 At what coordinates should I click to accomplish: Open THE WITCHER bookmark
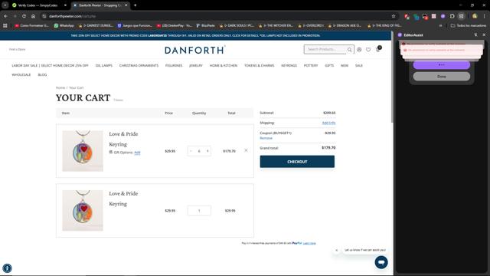point(276,25)
